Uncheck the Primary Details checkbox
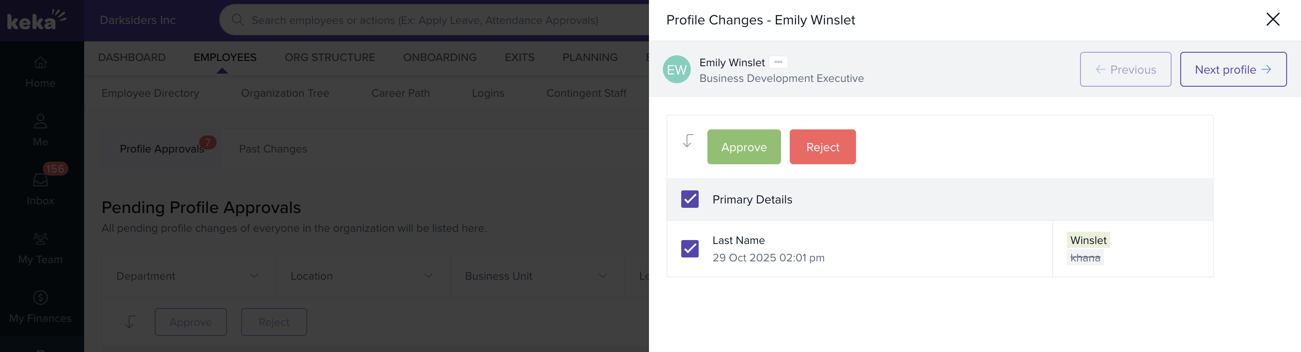The image size is (1301, 352). click(690, 200)
